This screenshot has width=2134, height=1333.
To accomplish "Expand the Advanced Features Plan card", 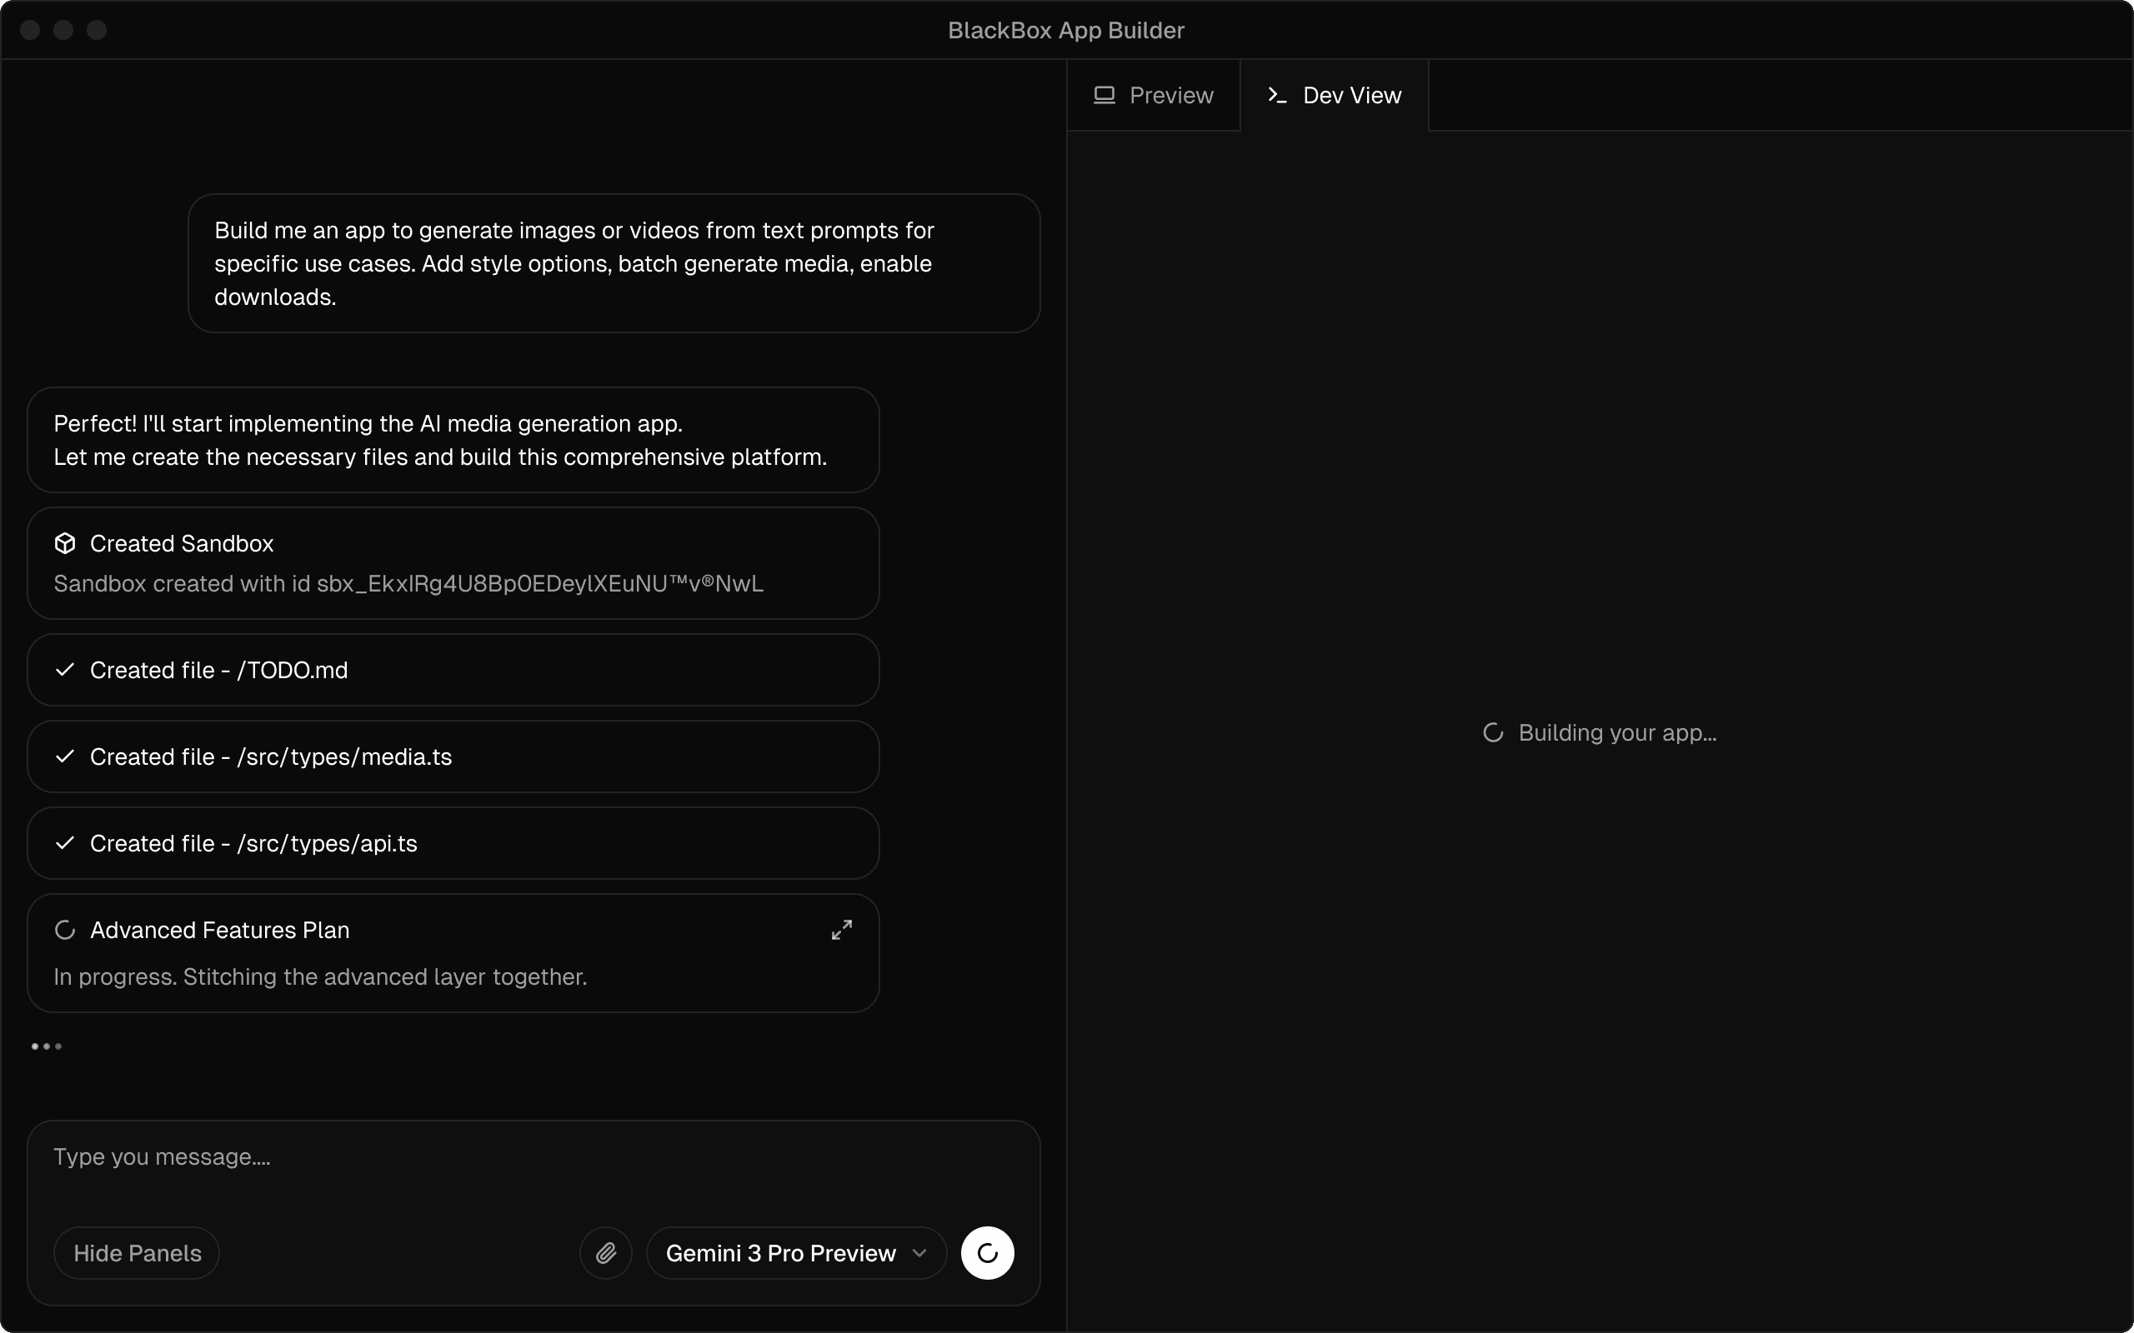I will click(x=841, y=930).
